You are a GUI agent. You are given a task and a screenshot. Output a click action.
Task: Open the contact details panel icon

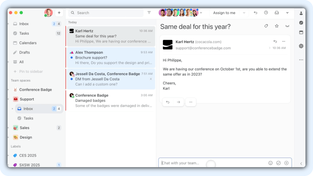coord(301,13)
